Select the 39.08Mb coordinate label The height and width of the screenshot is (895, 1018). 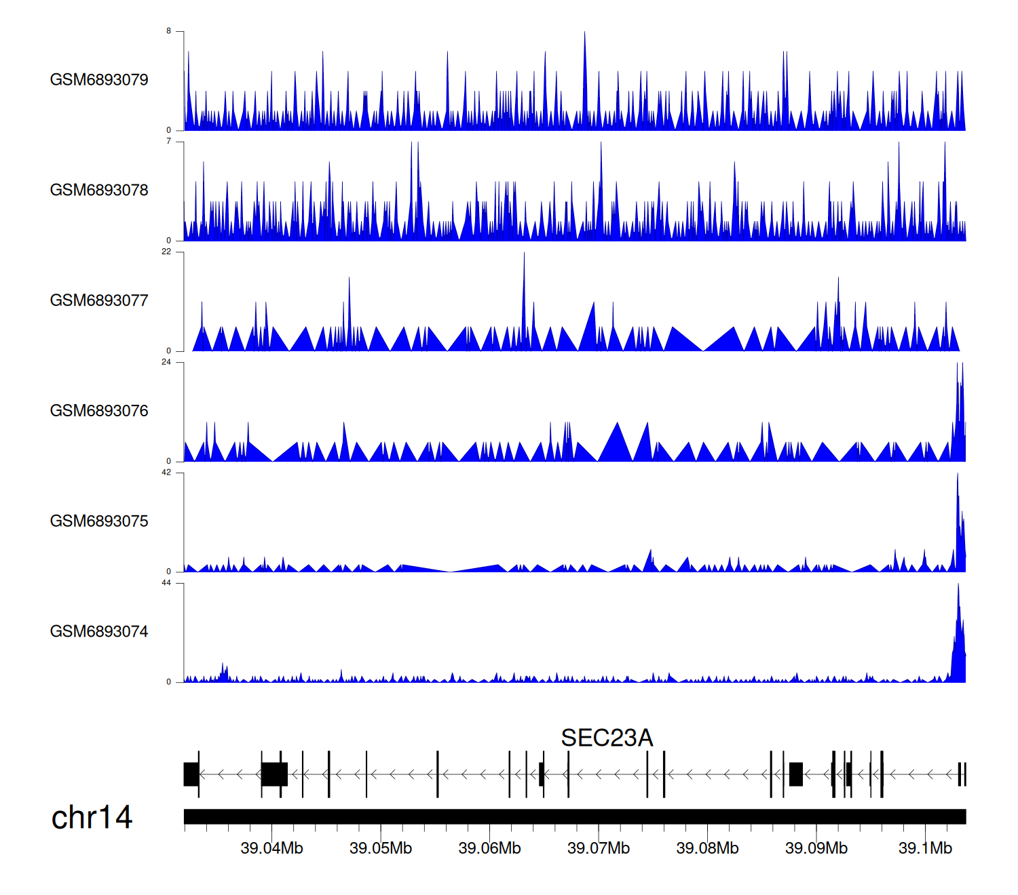click(707, 848)
